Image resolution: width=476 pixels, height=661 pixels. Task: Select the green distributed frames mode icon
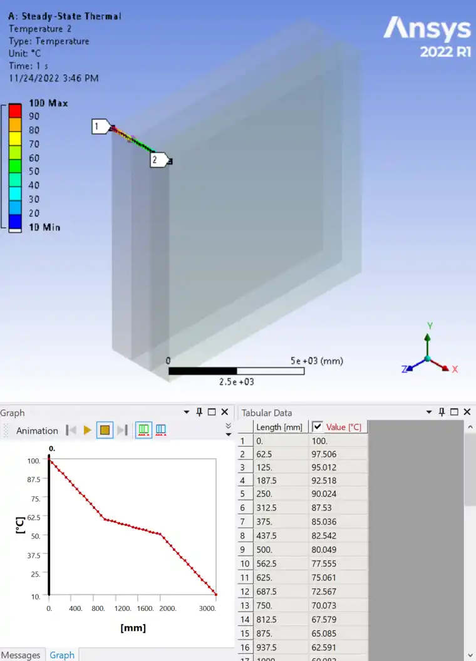coord(143,430)
